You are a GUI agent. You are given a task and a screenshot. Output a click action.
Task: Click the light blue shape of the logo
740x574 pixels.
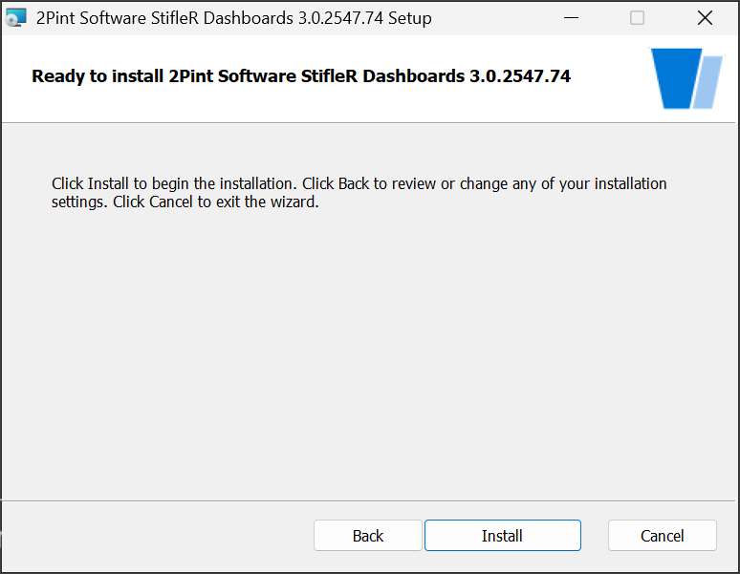(x=707, y=82)
